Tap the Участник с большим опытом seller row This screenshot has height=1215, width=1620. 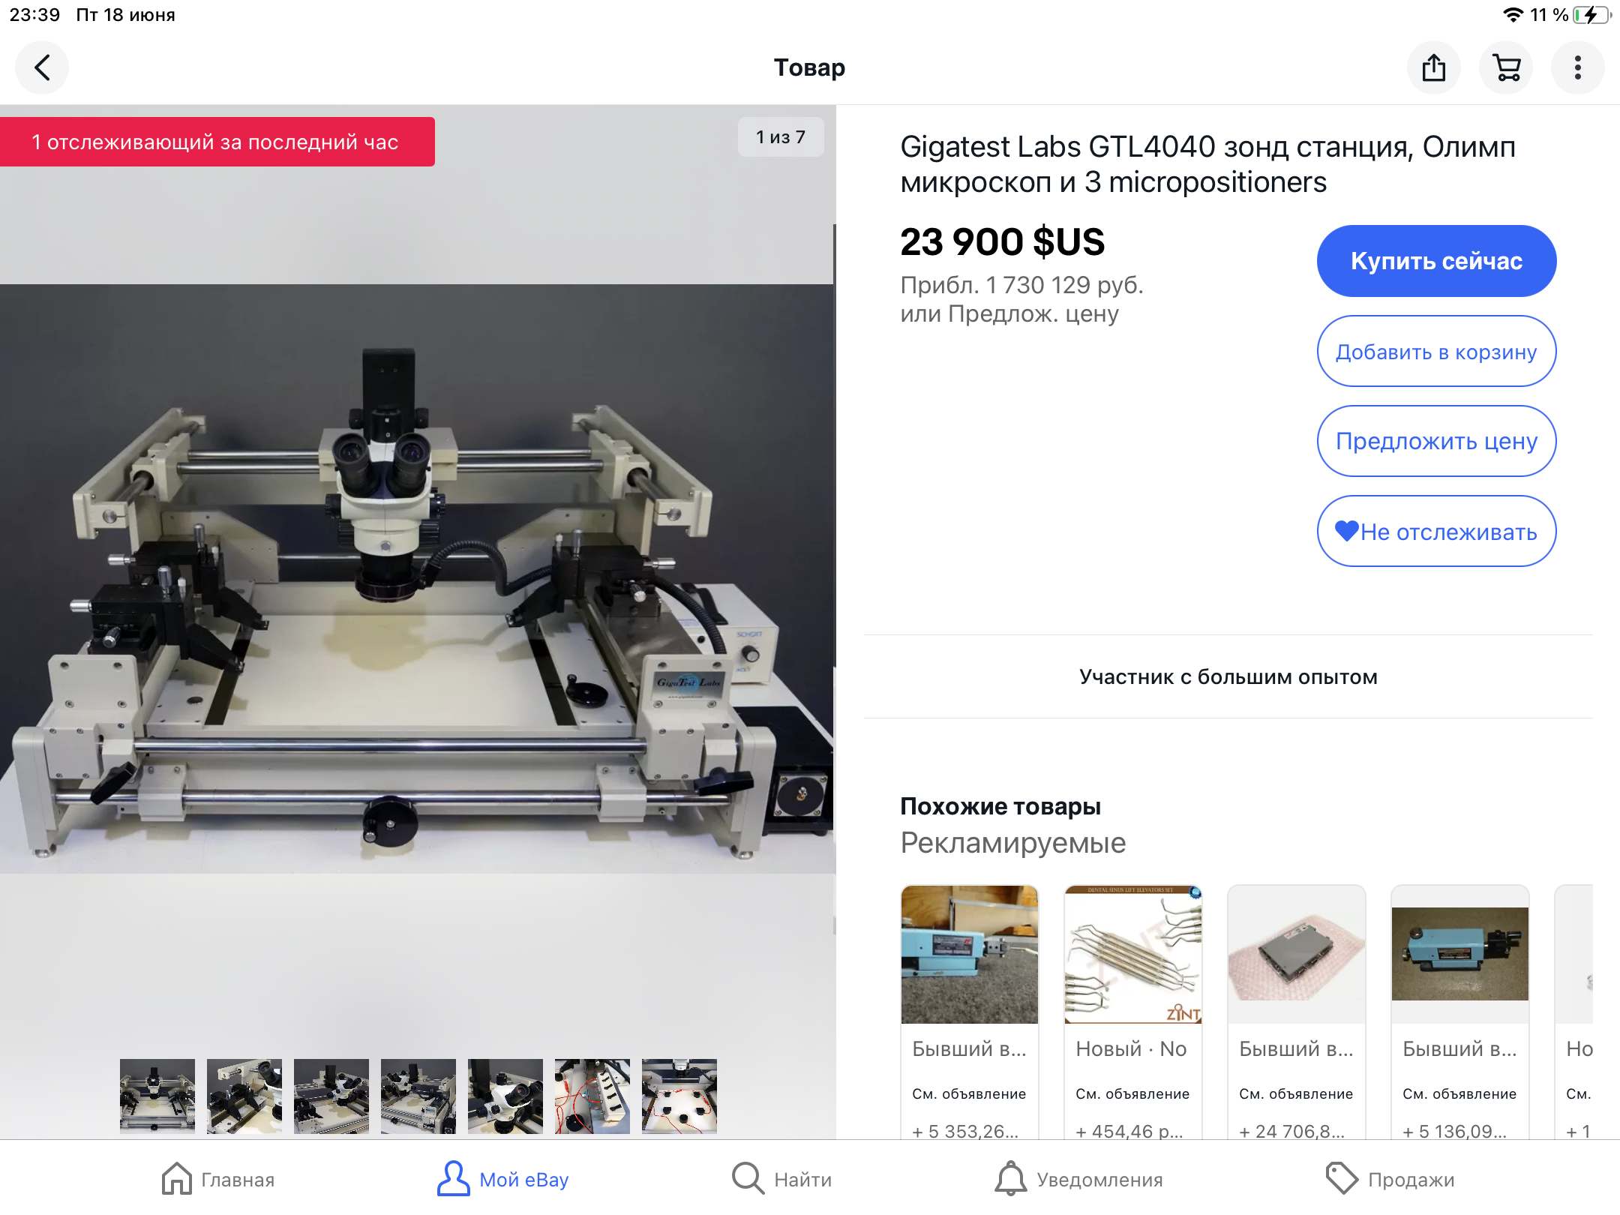point(1228,676)
